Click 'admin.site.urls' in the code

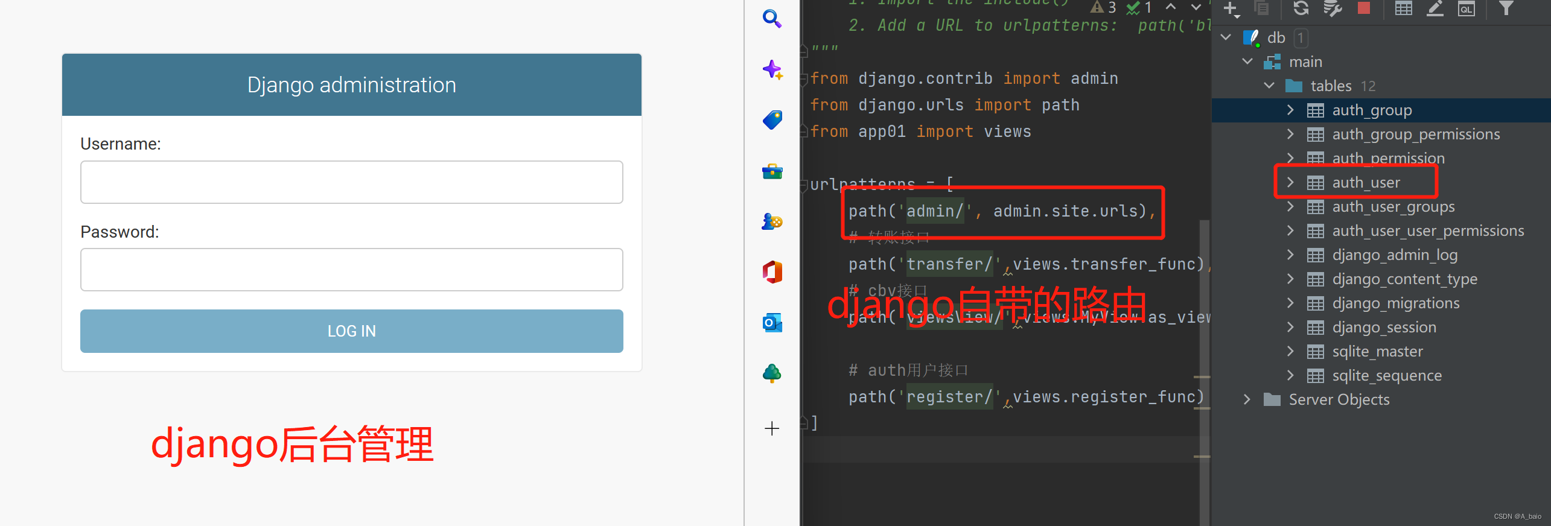1065,211
